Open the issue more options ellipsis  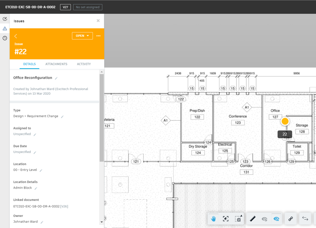99,36
